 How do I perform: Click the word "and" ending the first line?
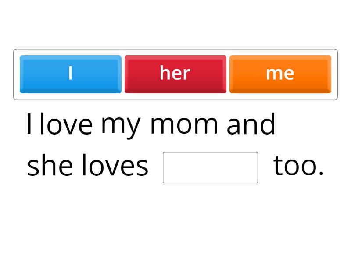tap(251, 124)
